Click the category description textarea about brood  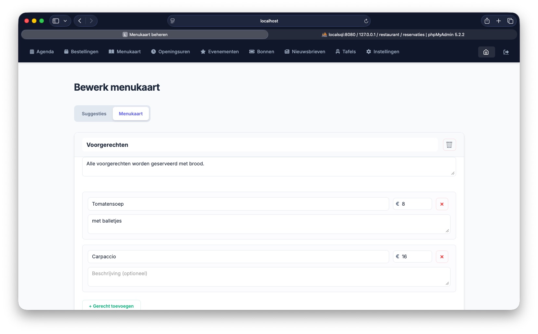(269, 167)
